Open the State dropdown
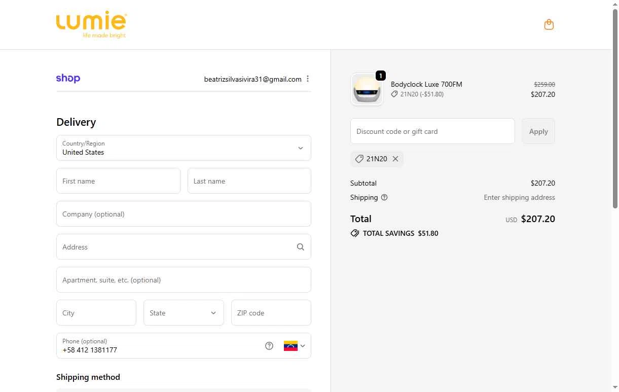The width and height of the screenshot is (619, 392). pyautogui.click(x=184, y=313)
